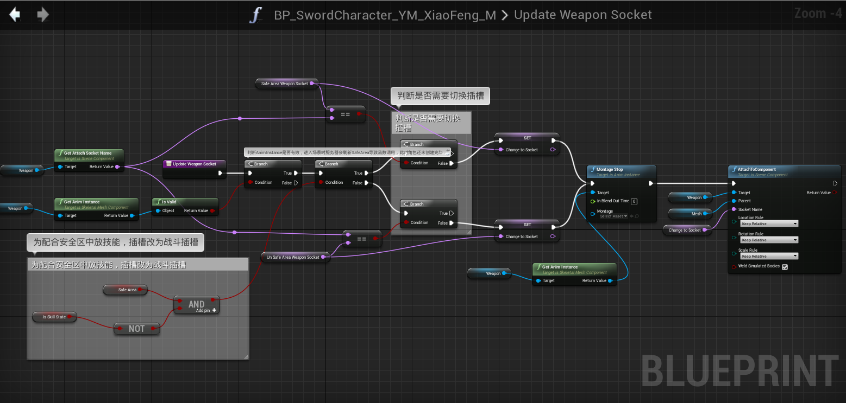Select the AttachToComponent node header
846x403 pixels.
tap(784, 171)
